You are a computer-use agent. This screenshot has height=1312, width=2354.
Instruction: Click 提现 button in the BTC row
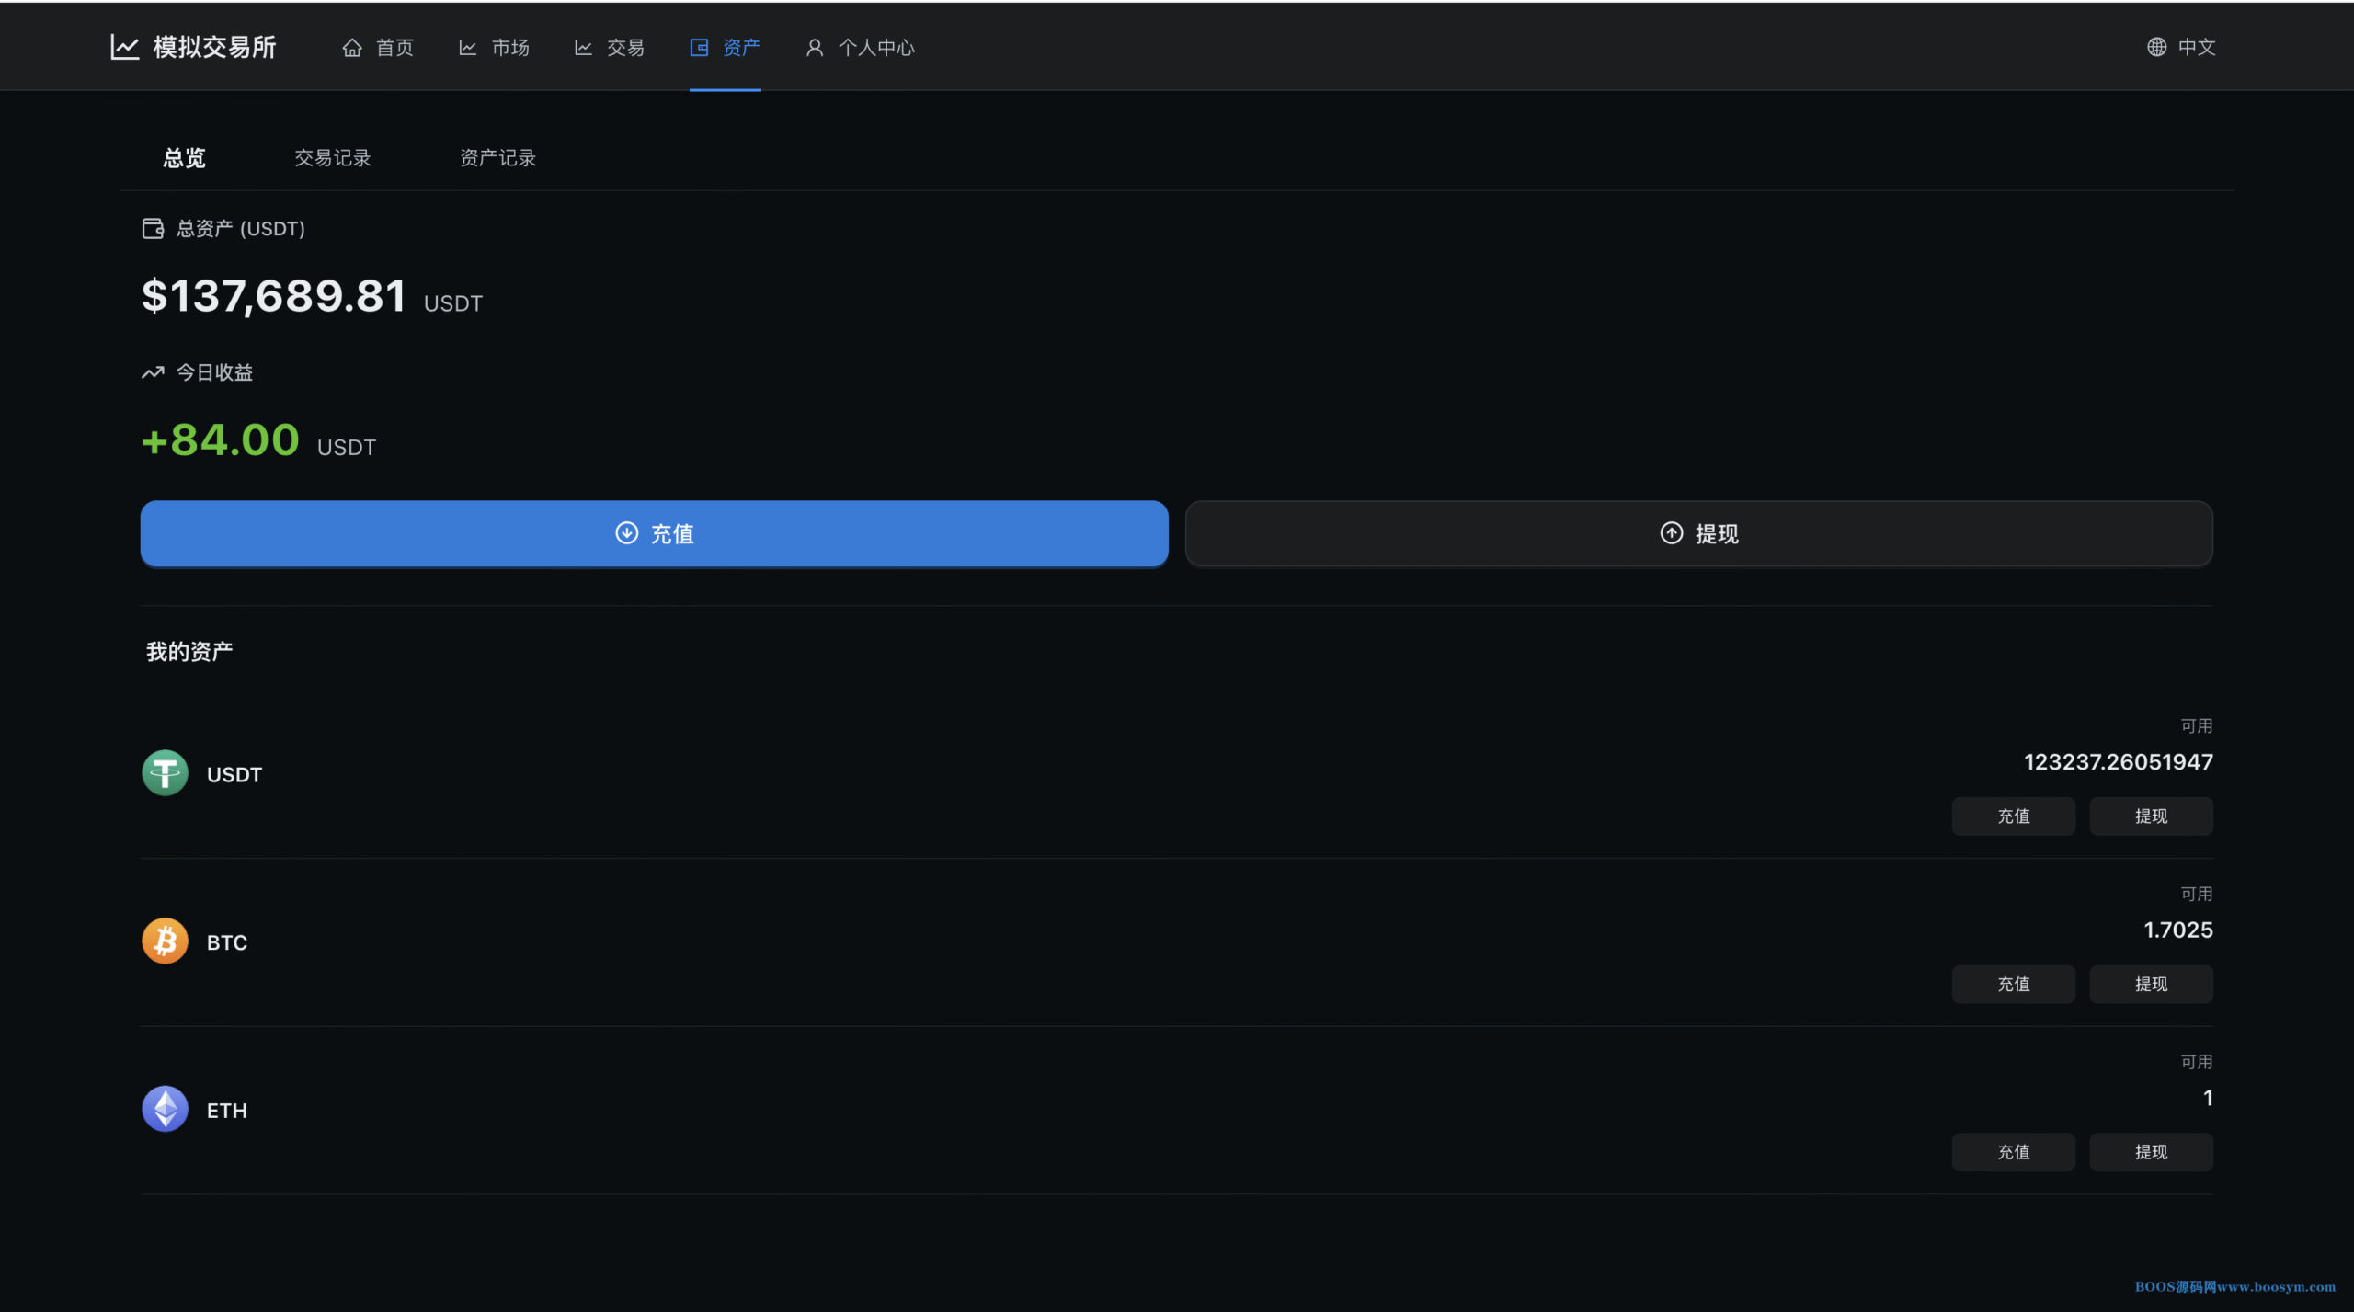tap(2151, 984)
